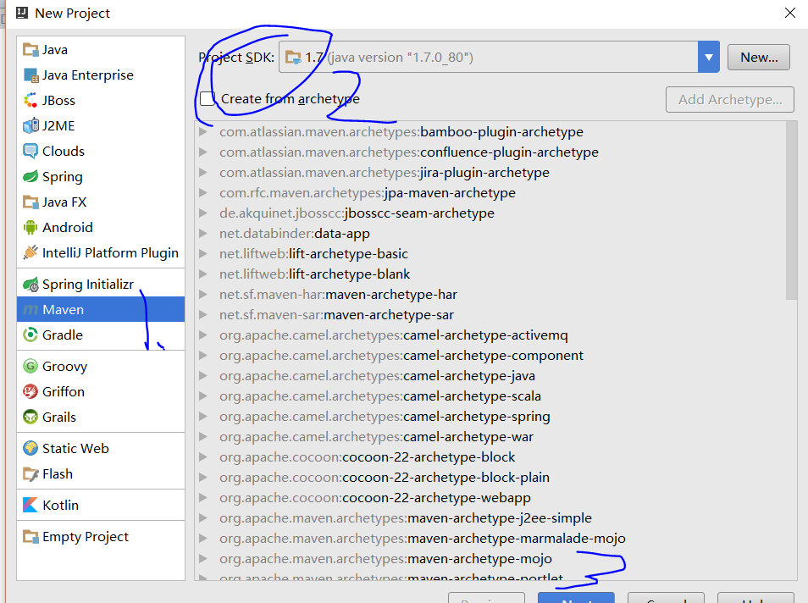Expand lift-archetype-basic entry

[x=203, y=253]
